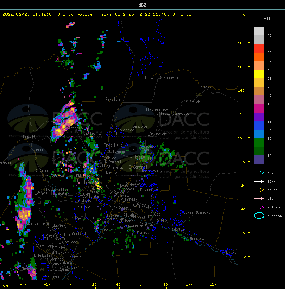Click the 'Ugarteche' map label

[x=85, y=218]
